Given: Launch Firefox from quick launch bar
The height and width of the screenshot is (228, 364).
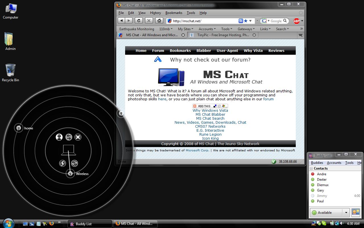Looking at the screenshot, I should pyautogui.click(x=51, y=224).
